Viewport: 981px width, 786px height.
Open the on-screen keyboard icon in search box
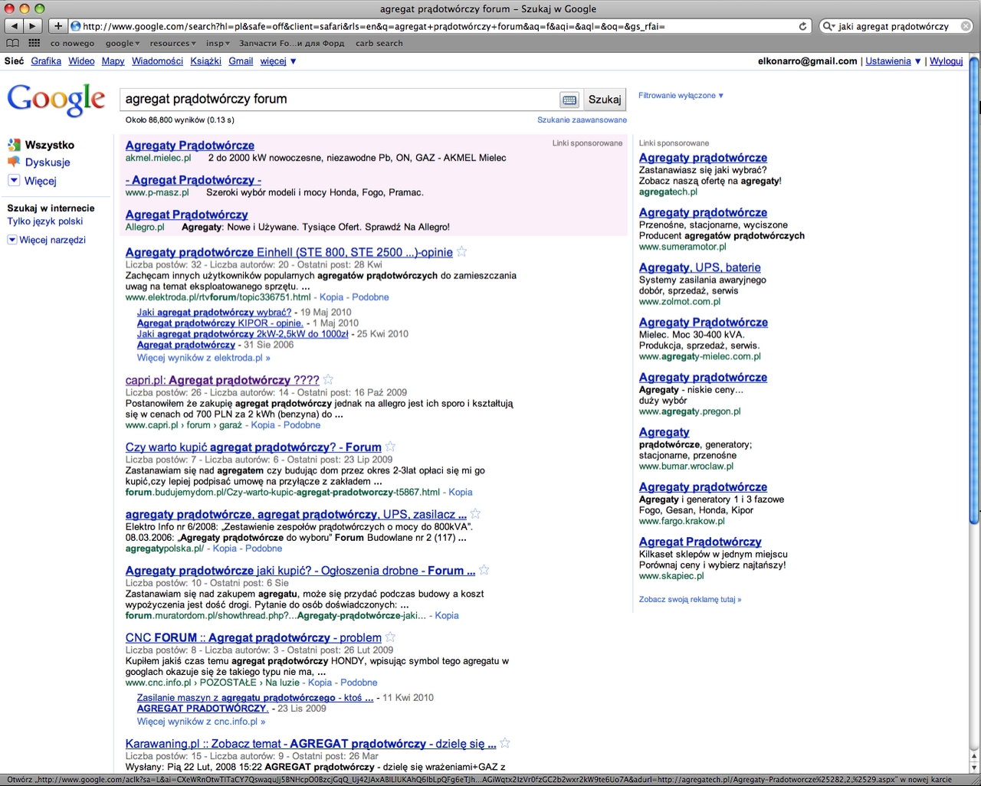[569, 100]
